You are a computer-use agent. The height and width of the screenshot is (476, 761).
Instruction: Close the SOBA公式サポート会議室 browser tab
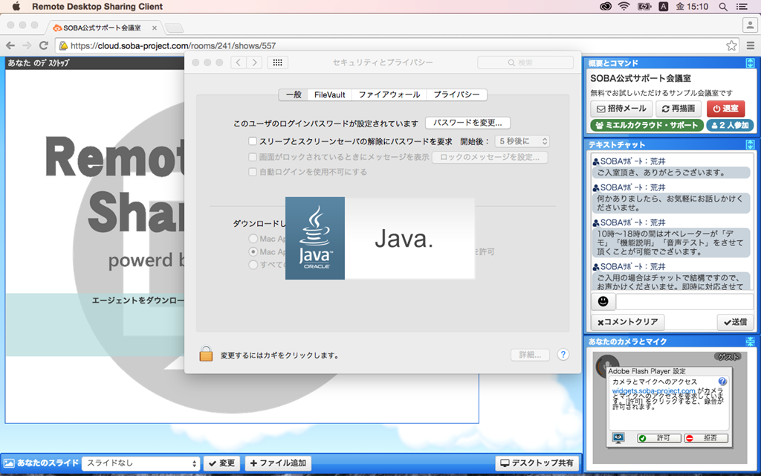155,28
